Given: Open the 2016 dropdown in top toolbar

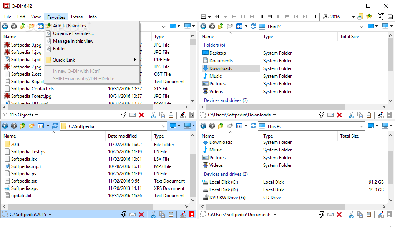Looking at the screenshot, I should click(x=353, y=17).
